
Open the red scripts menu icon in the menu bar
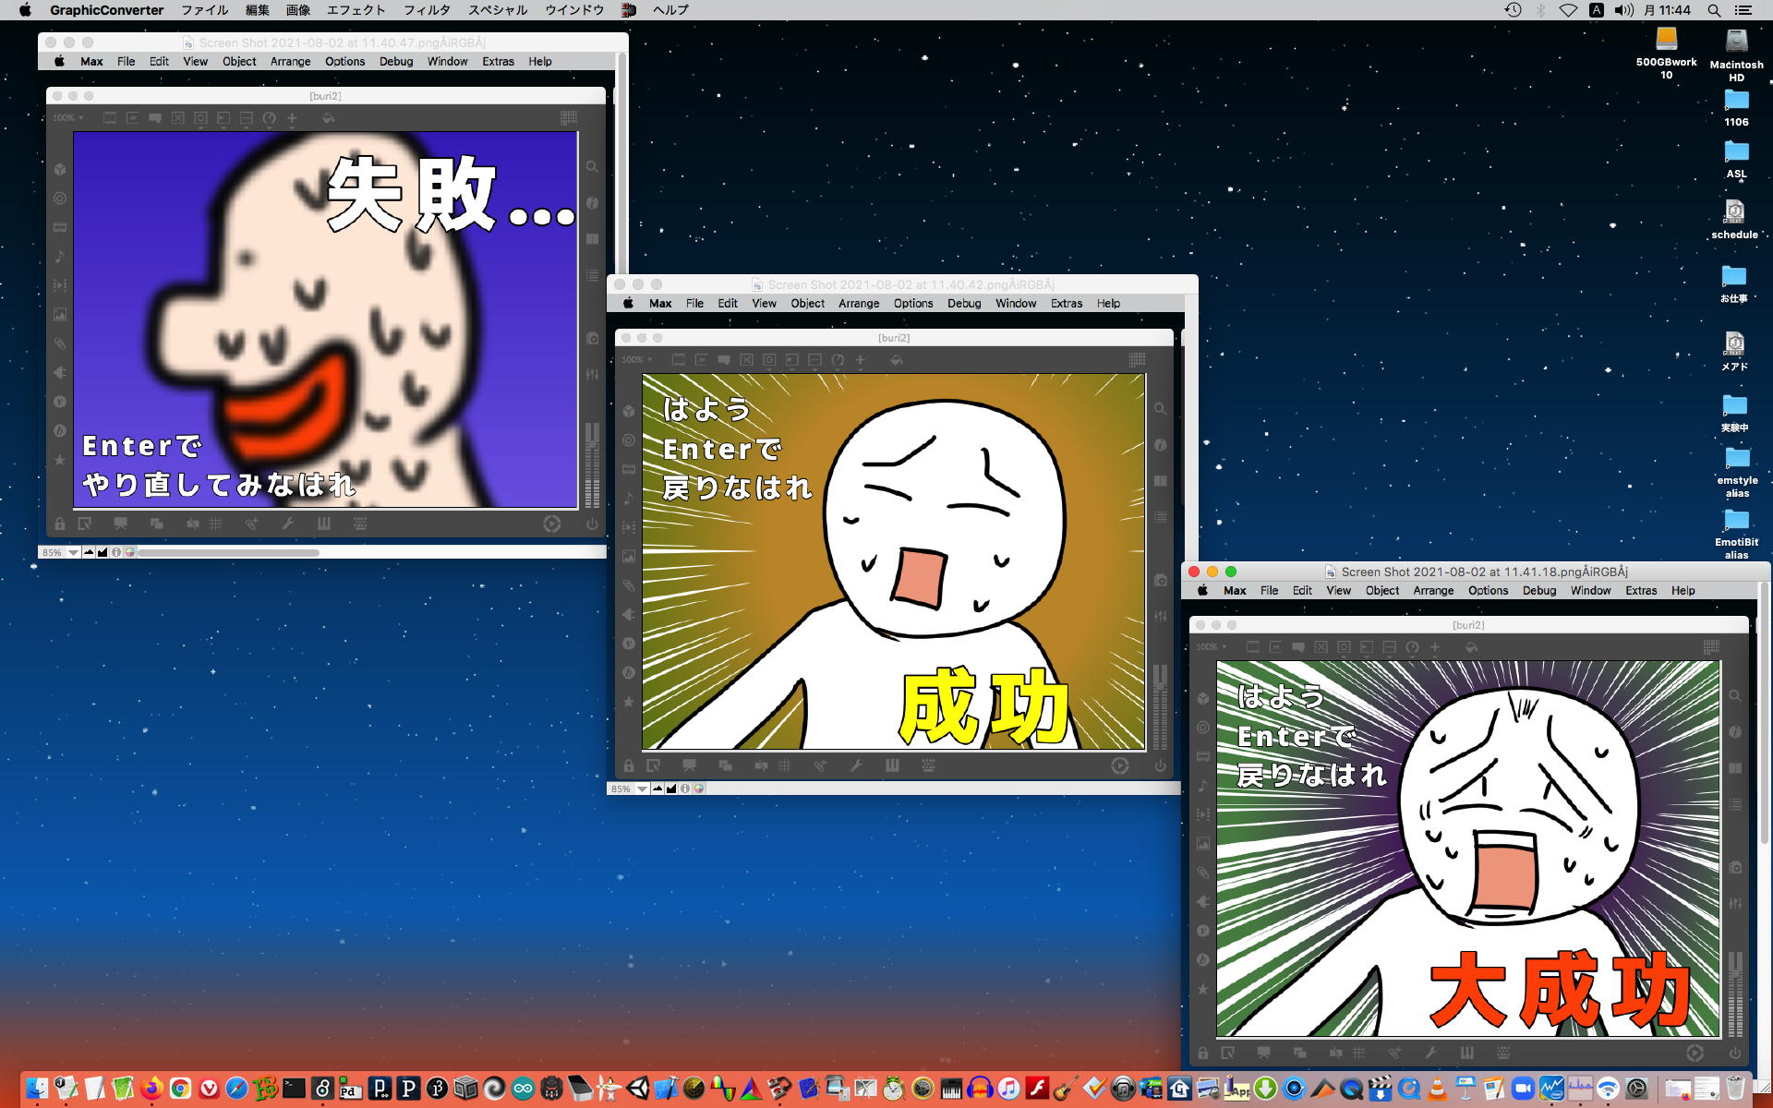(x=629, y=10)
